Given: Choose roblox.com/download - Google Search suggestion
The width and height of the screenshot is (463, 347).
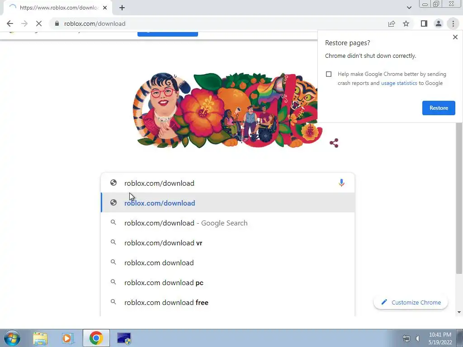Looking at the screenshot, I should point(227,223).
